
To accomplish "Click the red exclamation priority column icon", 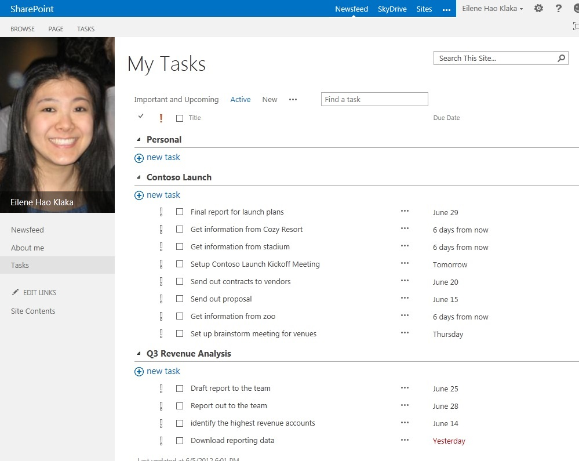I will 161,118.
